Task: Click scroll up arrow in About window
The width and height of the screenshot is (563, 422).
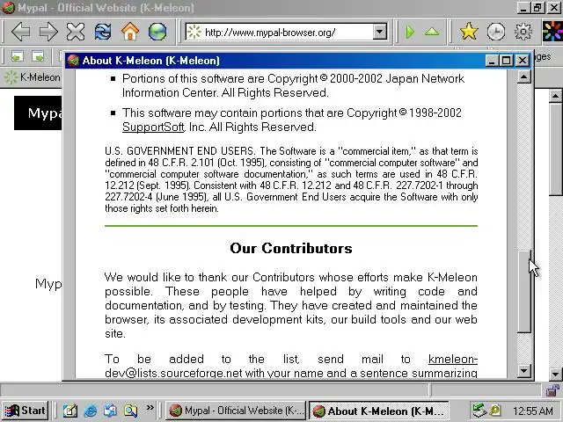Action: point(524,76)
